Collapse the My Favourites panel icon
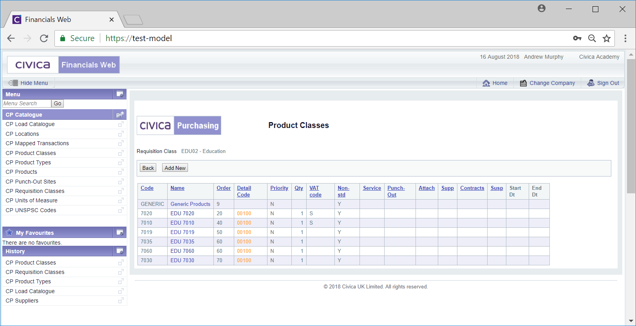The width and height of the screenshot is (636, 326). pos(120,232)
